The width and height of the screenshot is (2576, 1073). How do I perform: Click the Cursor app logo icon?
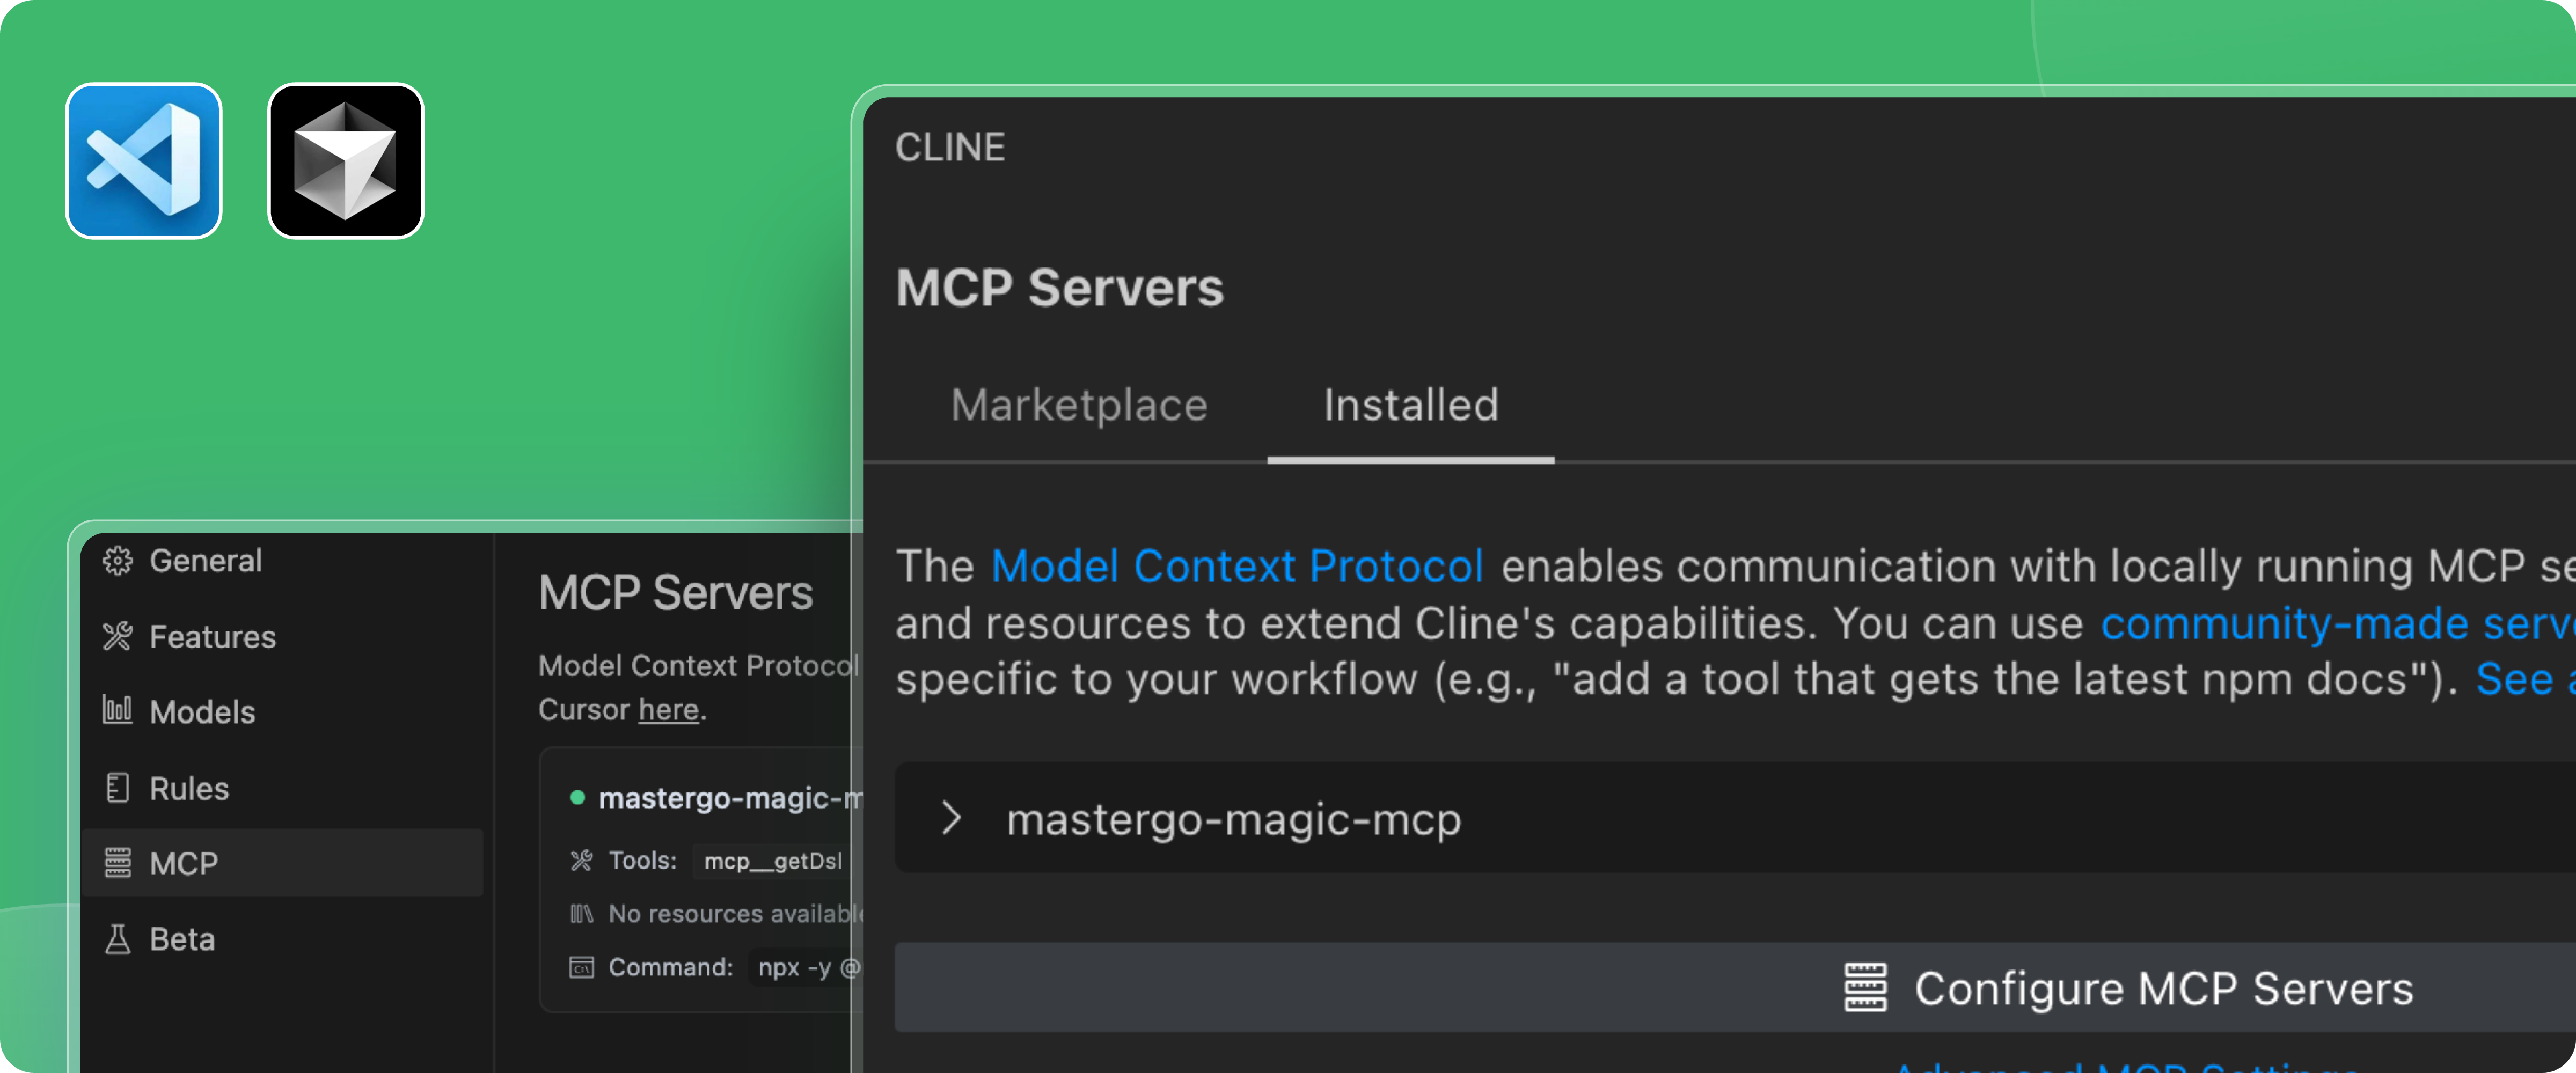[x=346, y=161]
